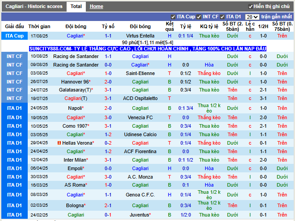Click the SUNCITY888.COM advertisement banner

(x=147, y=49)
